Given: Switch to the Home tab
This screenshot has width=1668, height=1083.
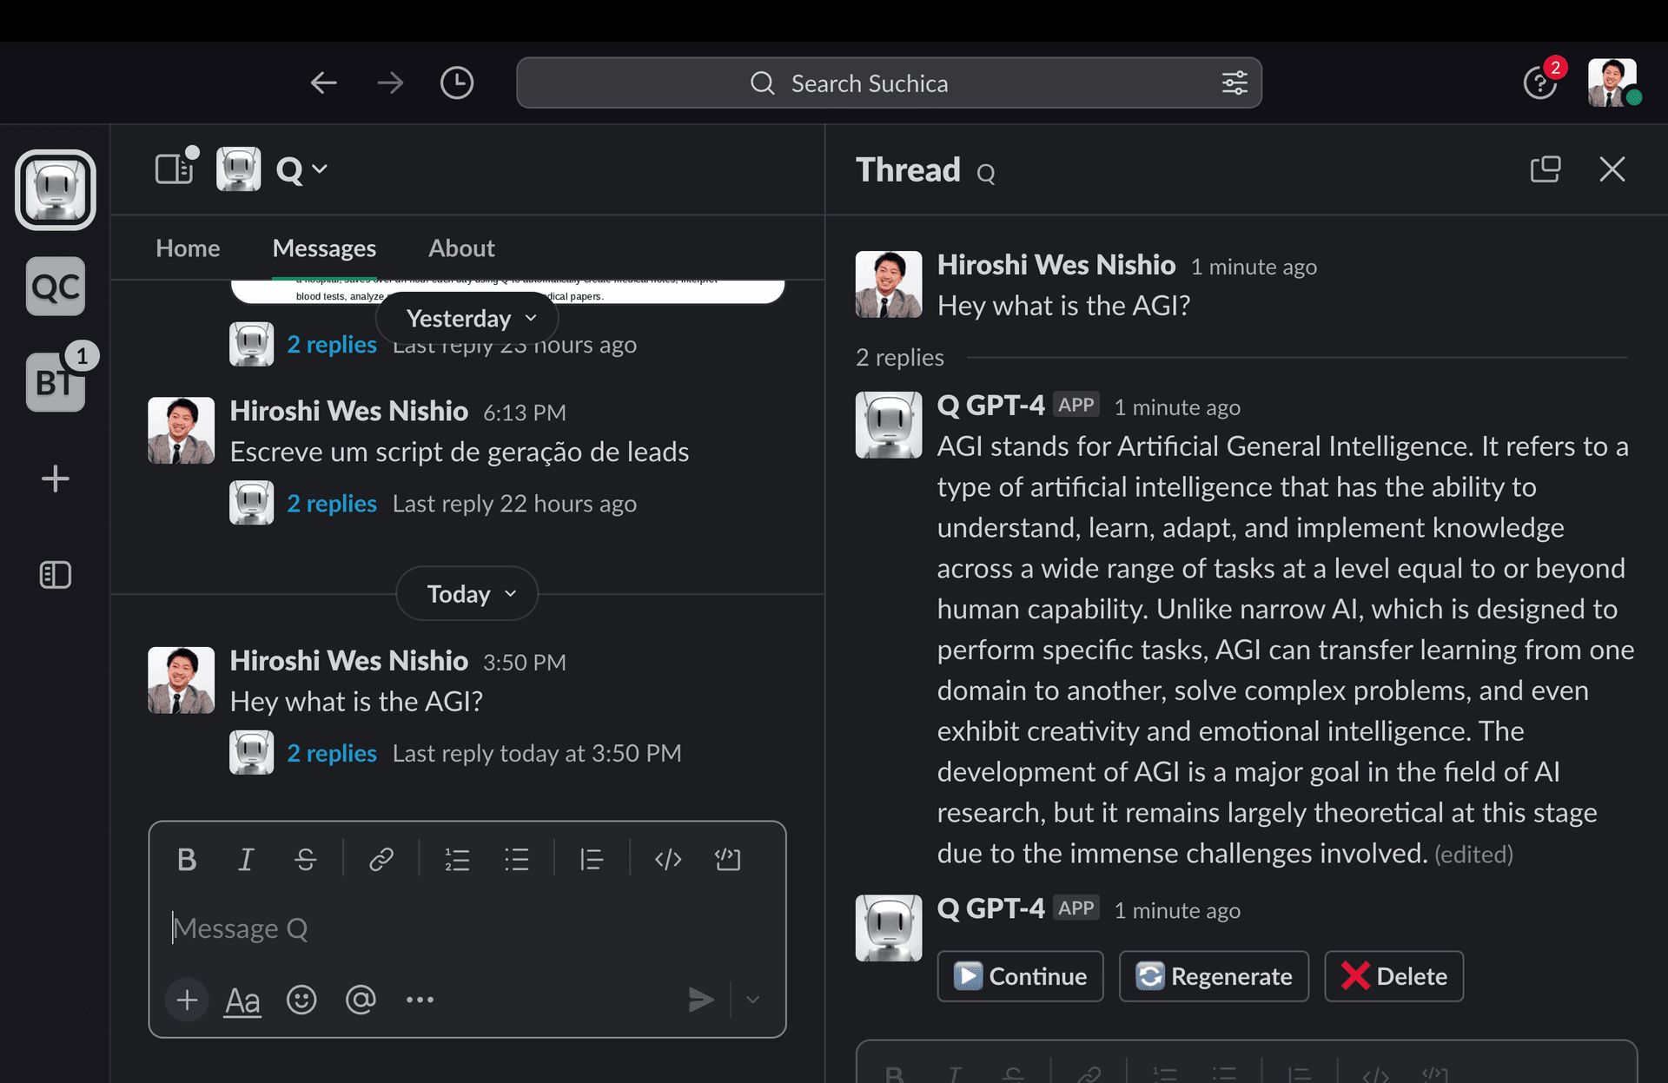Looking at the screenshot, I should pos(187,248).
